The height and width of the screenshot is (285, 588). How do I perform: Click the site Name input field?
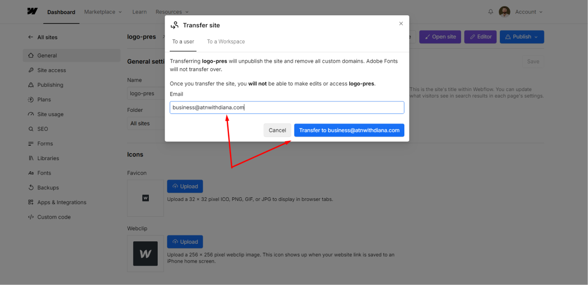coord(146,93)
